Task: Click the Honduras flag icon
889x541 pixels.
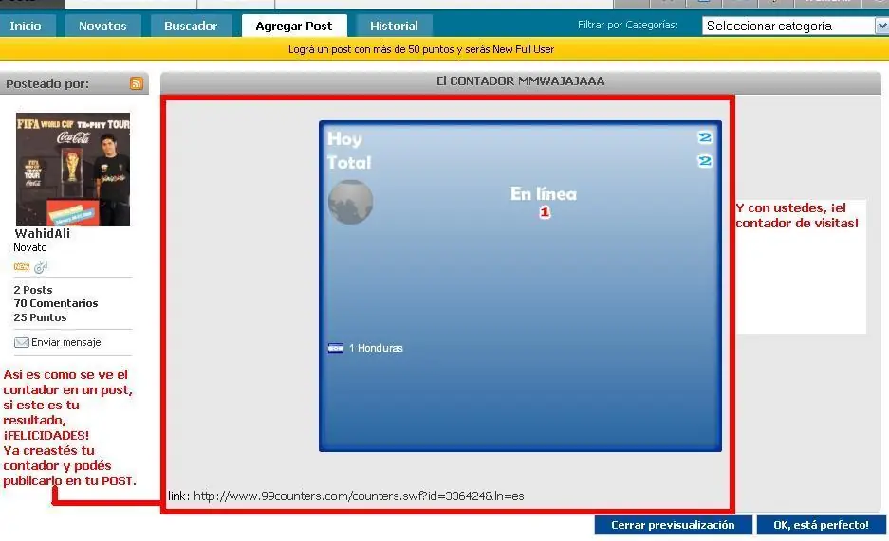Action: pyautogui.click(x=336, y=348)
